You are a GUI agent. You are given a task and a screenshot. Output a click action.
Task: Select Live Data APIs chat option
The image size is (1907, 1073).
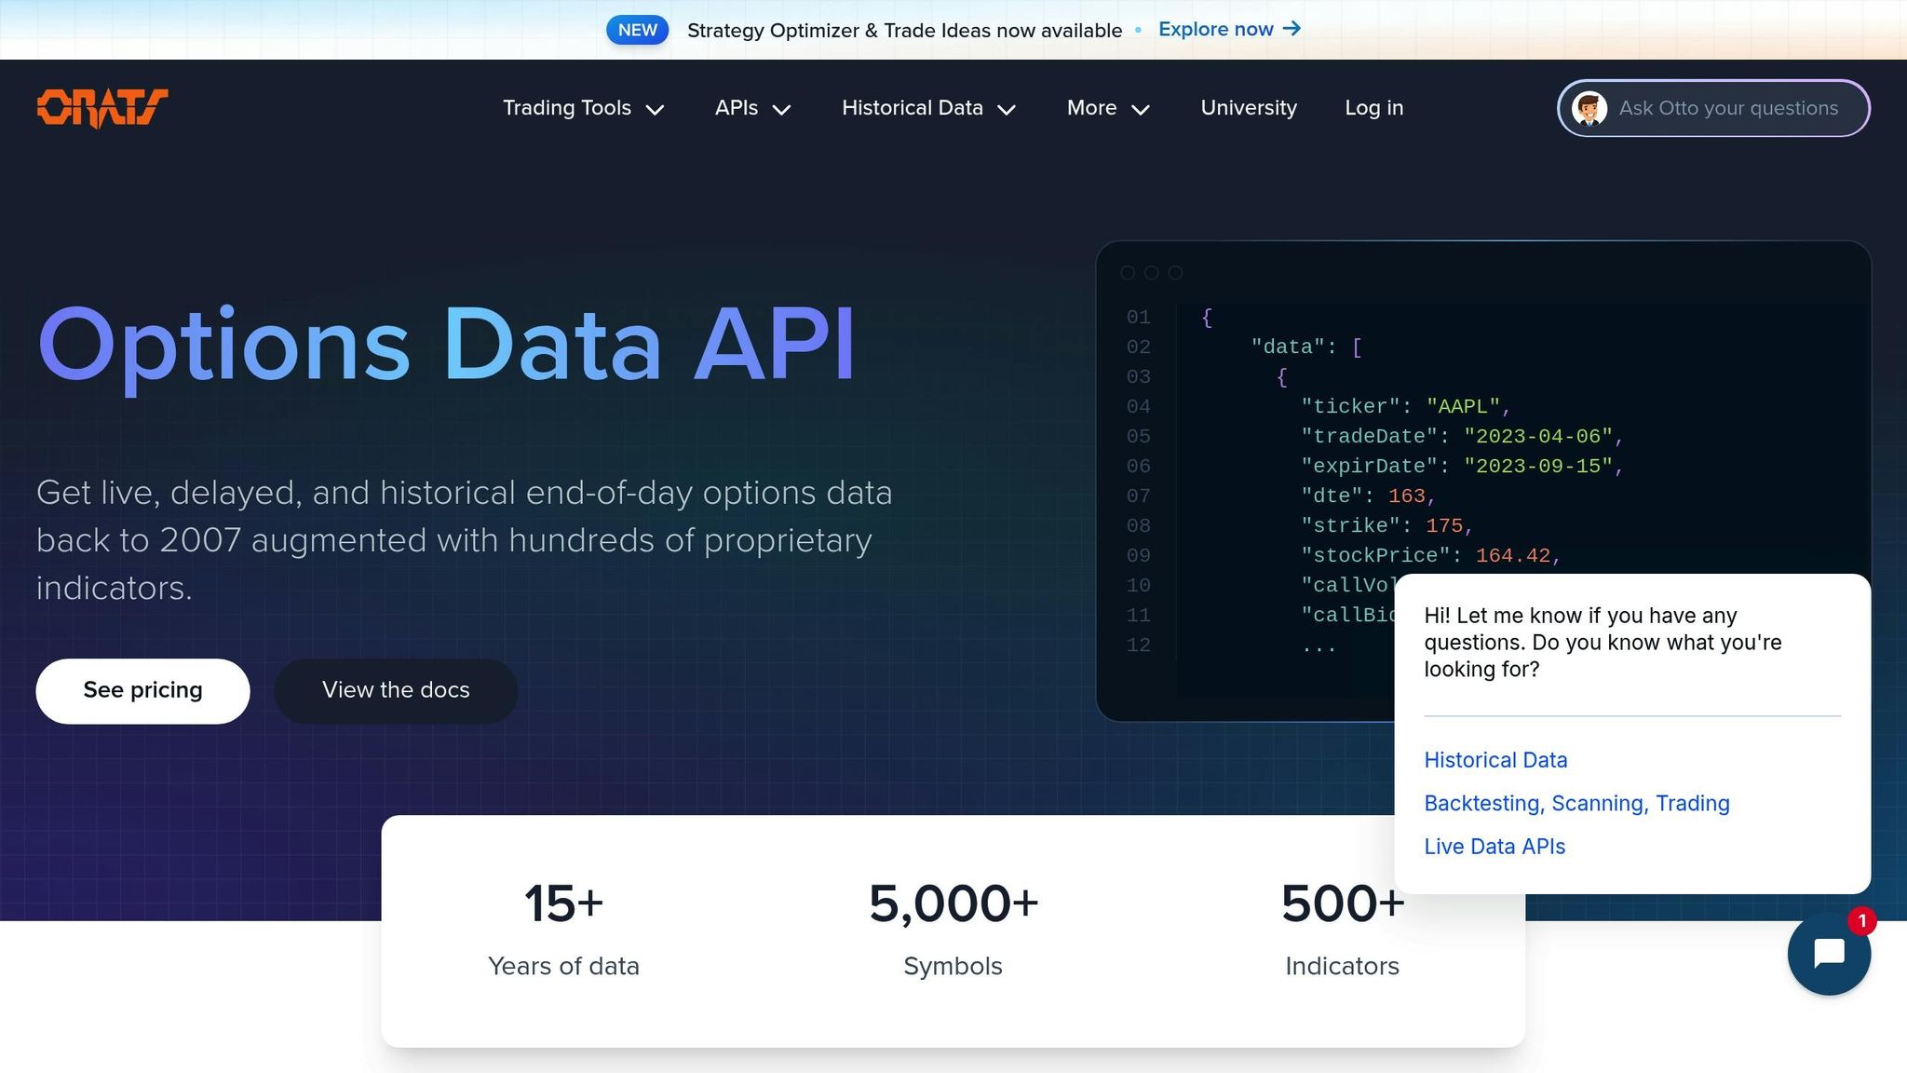[1494, 847]
